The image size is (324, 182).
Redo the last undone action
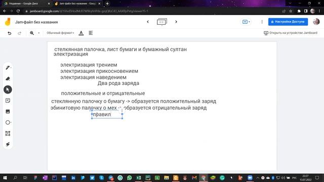click(x=19, y=33)
